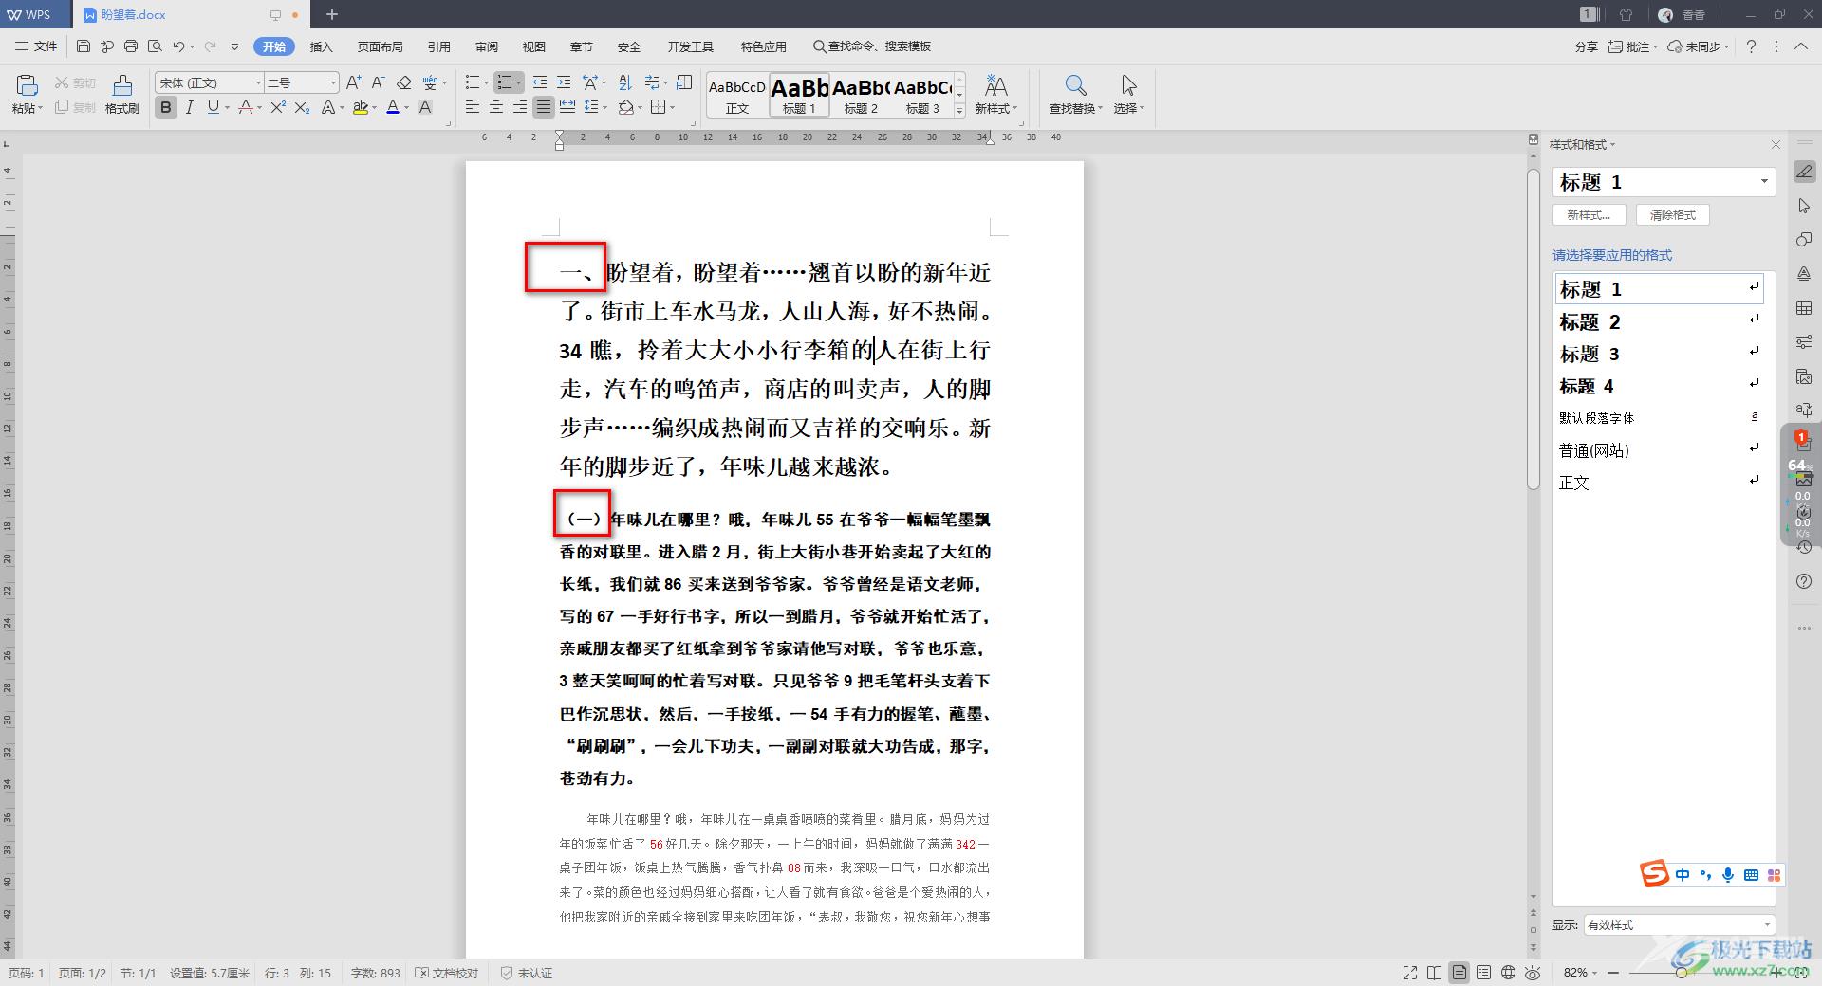Screen dimensions: 1822x986
Task: Toggle Italic formatting
Action: click(189, 107)
